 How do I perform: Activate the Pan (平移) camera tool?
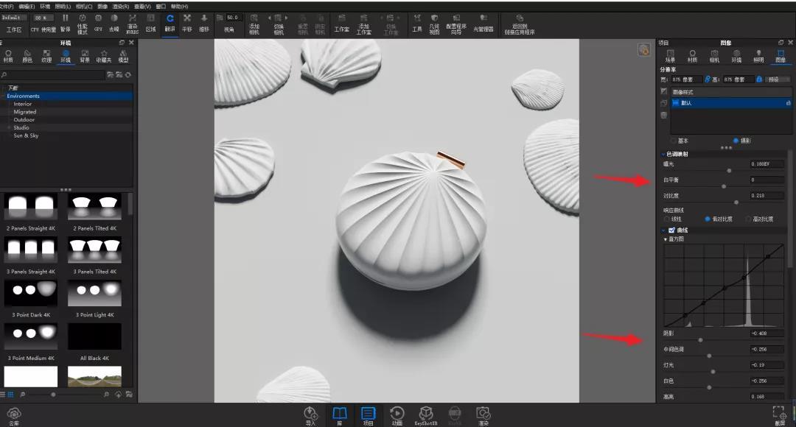186,23
